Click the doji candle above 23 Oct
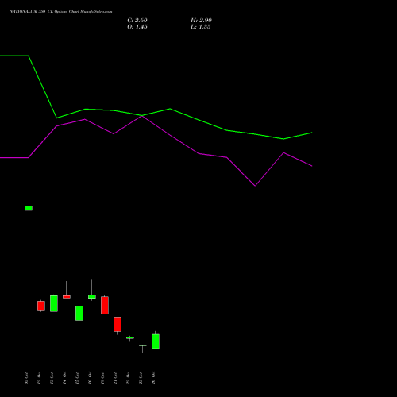 point(143,345)
